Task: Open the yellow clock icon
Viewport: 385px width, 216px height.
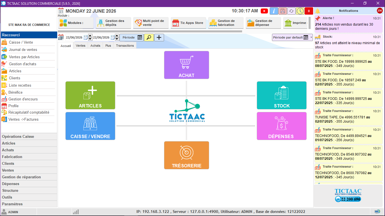Action: (x=300, y=11)
